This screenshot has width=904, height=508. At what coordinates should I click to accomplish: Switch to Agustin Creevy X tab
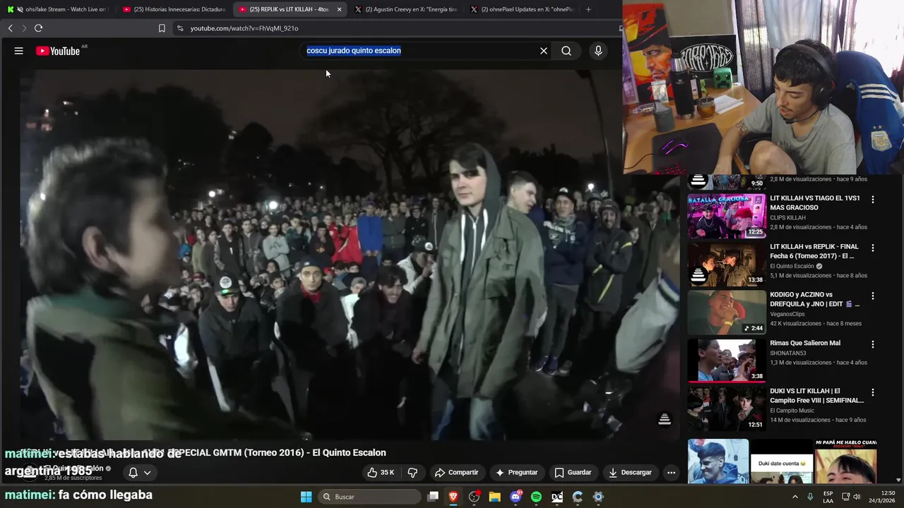tap(406, 9)
